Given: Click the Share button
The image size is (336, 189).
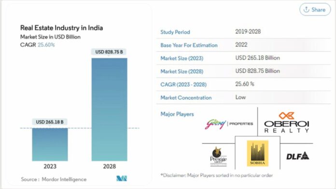Looking at the screenshot, I should pos(315,10).
